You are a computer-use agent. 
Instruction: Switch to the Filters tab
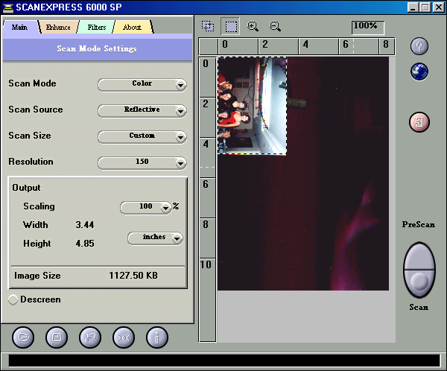pos(96,27)
